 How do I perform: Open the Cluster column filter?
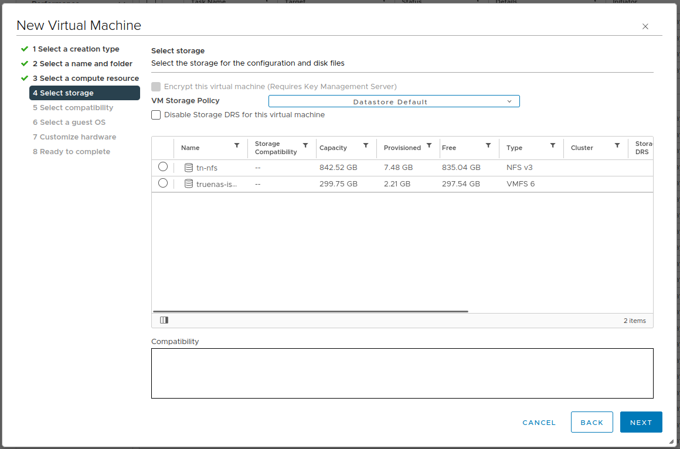pyautogui.click(x=617, y=145)
